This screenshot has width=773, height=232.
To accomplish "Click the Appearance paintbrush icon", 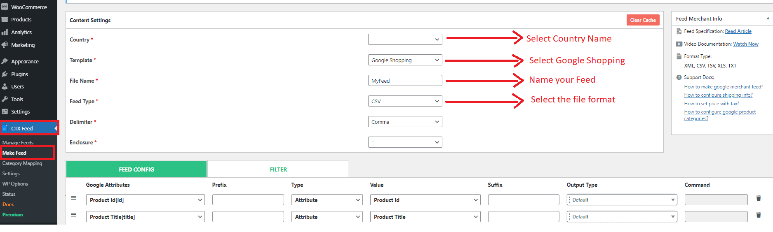I will [x=5, y=61].
